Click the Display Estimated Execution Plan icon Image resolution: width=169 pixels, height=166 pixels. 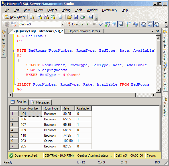(x=107, y=24)
